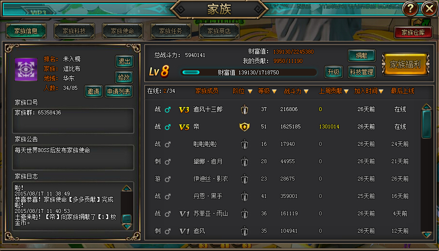Click rank badge icon for 追风十三郎

coord(244,110)
